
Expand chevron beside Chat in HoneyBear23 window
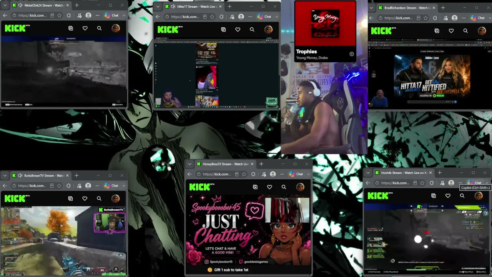coord(308,174)
